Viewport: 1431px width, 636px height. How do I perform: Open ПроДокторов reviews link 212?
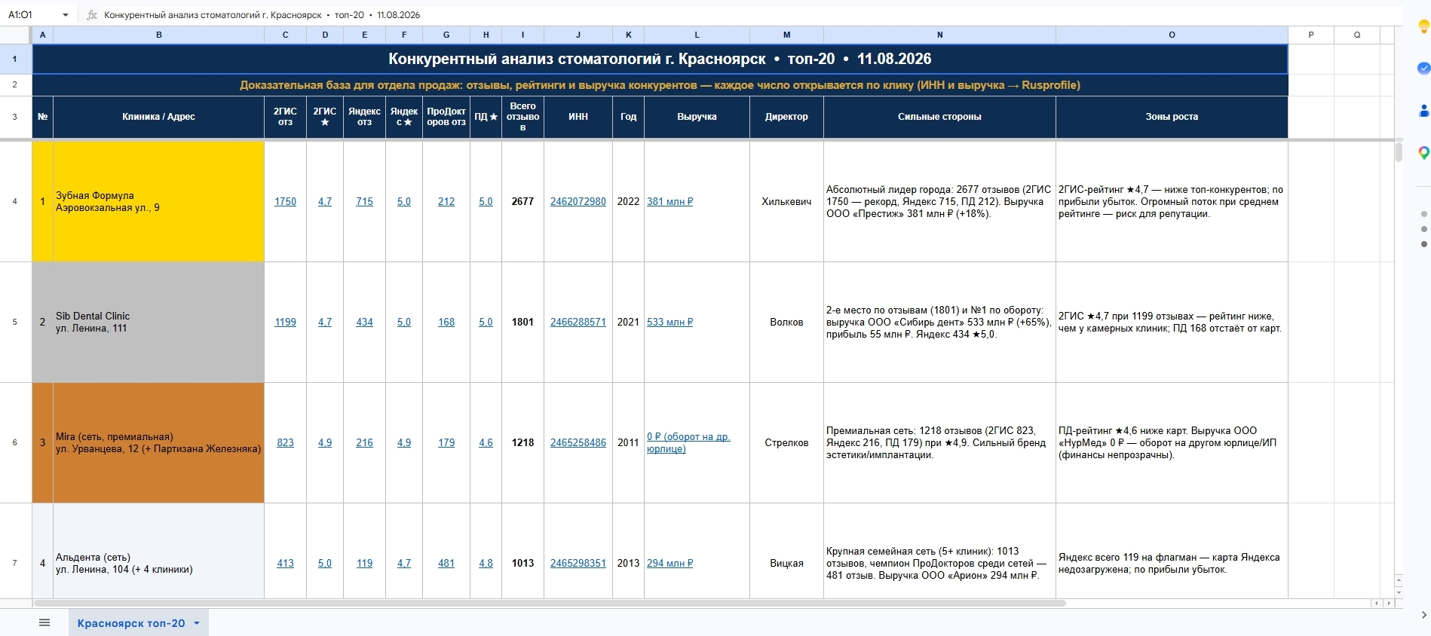point(446,201)
